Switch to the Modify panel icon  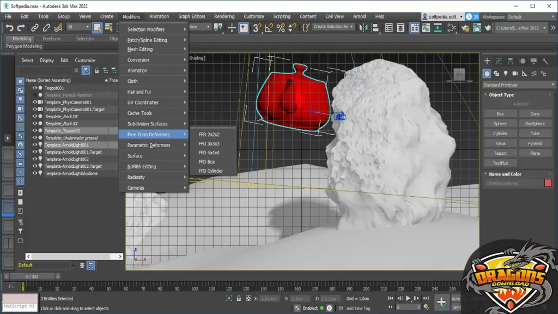500,61
